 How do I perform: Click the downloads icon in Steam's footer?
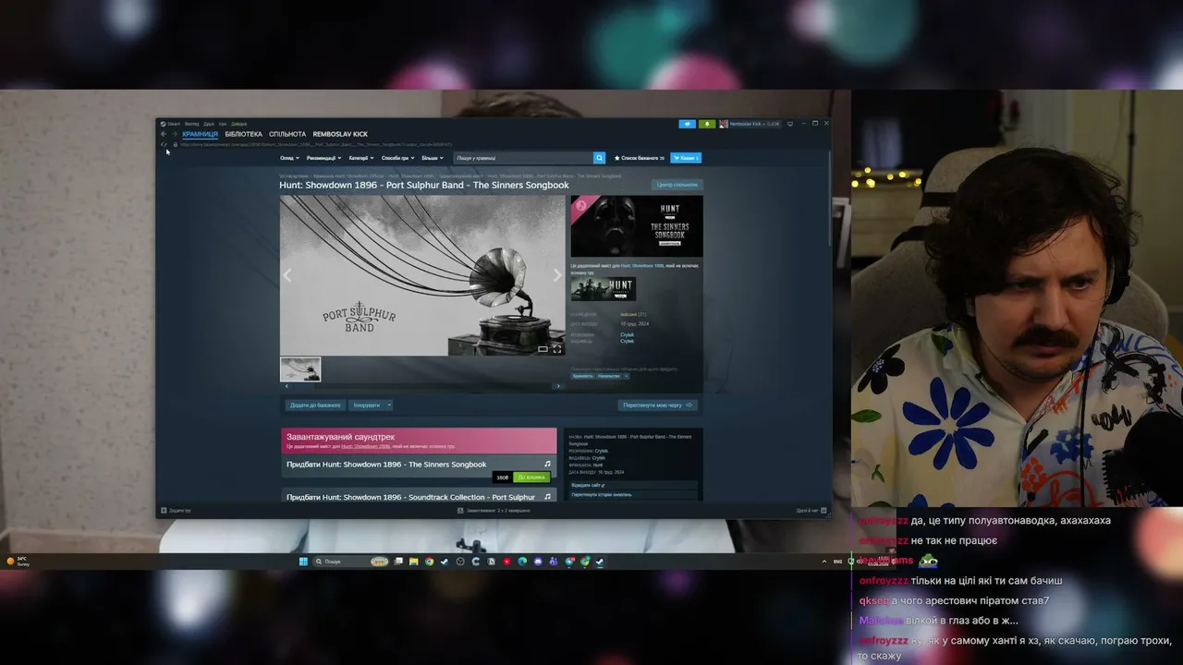tap(460, 510)
